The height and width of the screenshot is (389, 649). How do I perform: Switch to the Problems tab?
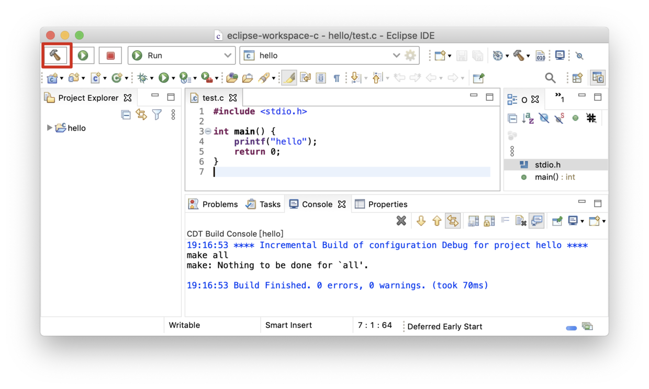click(213, 204)
